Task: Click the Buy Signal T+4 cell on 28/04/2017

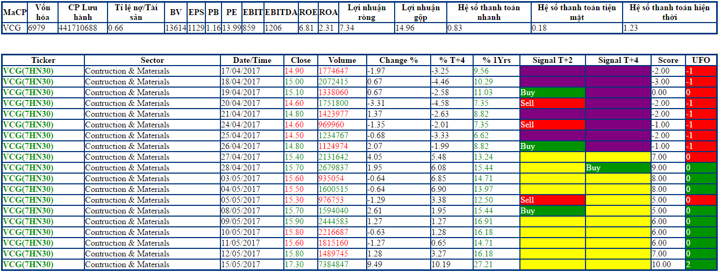Action: pos(618,168)
